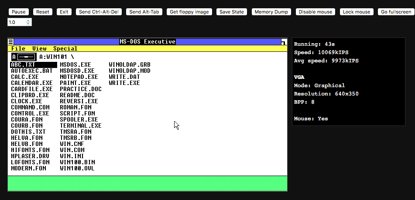
Task: Click the scale stepper arrows
Action: click(x=28, y=23)
